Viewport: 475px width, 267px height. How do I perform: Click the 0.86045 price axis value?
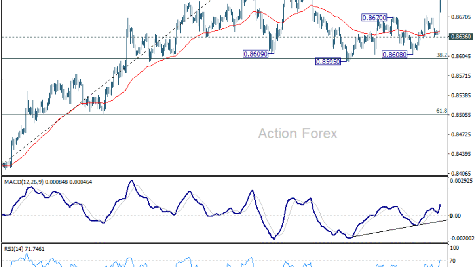(460, 56)
